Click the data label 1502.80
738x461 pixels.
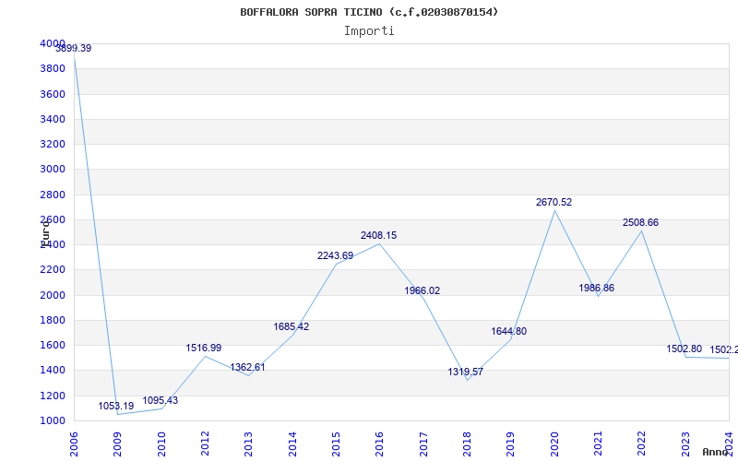684,349
